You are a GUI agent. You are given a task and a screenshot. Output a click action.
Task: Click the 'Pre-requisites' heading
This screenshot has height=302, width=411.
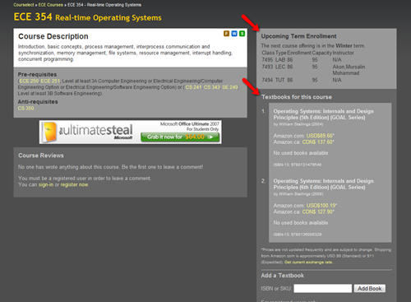point(37,75)
